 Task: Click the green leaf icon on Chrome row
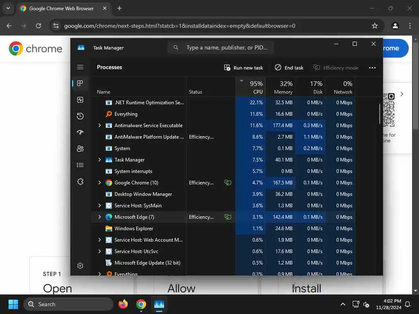pos(228,183)
